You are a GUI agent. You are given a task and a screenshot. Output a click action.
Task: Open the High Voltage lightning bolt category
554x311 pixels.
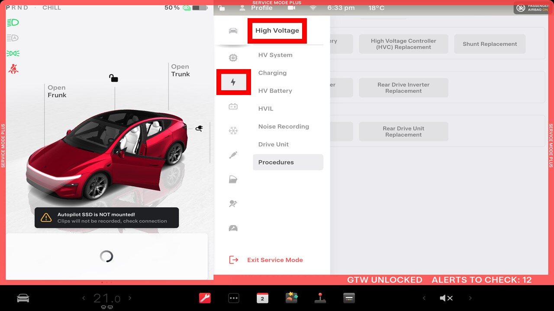233,82
